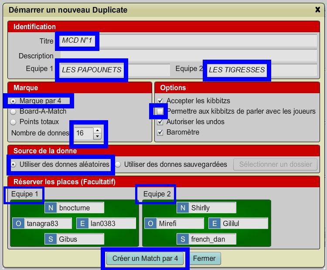Enable kibbitz talking with players checkbox
This screenshot has width=327, height=270.
[x=160, y=111]
